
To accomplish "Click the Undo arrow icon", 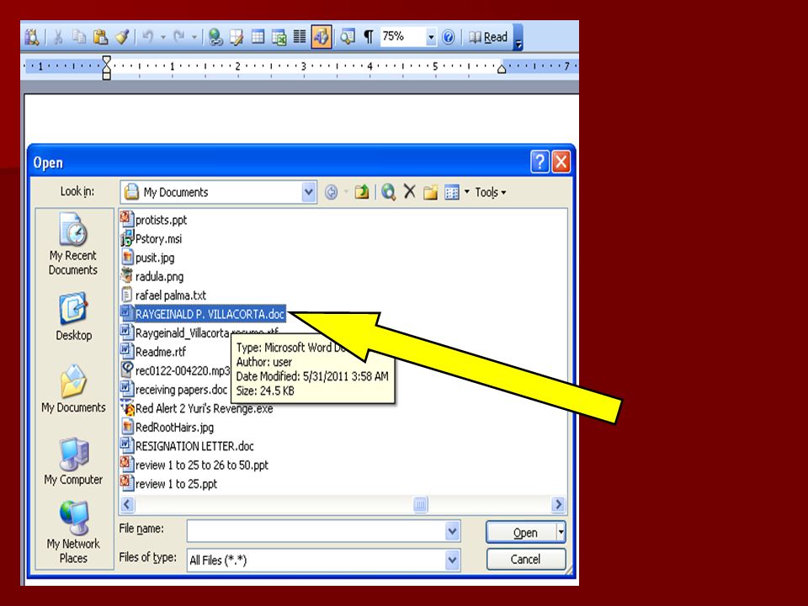I will (148, 37).
